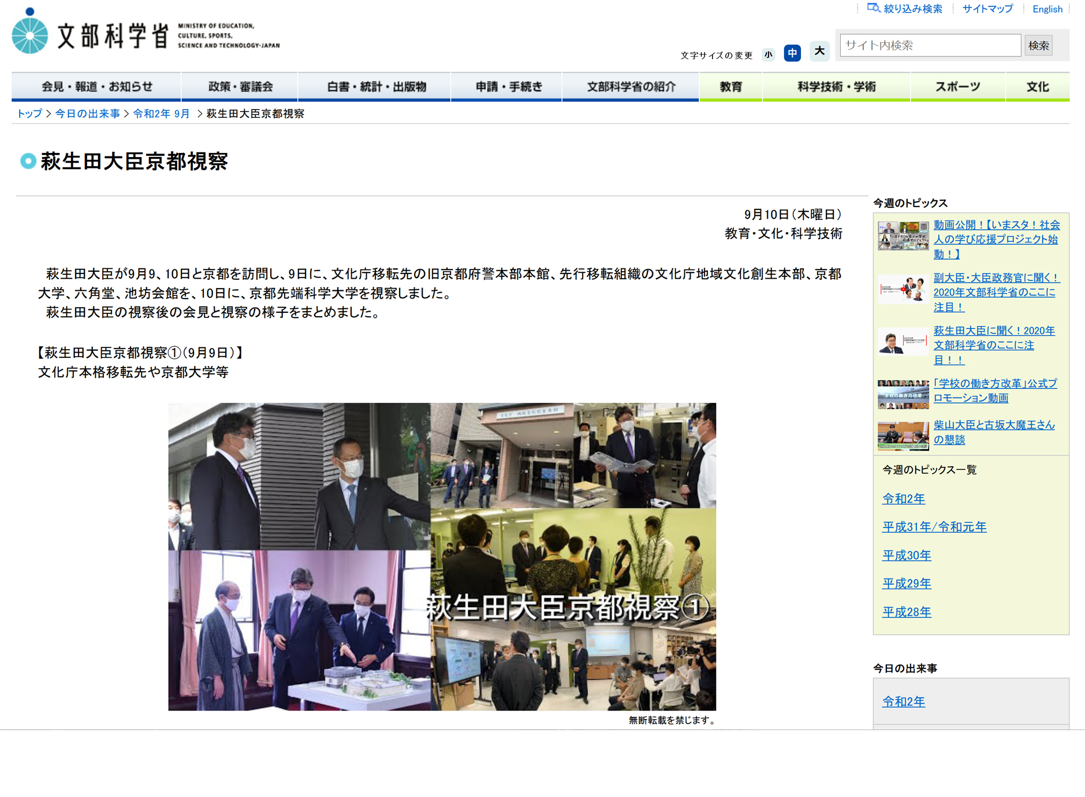Open the 柴山大臣と古坂大魔王さんの懇談 link
Viewport: 1085px width, 797px height.
(x=994, y=432)
